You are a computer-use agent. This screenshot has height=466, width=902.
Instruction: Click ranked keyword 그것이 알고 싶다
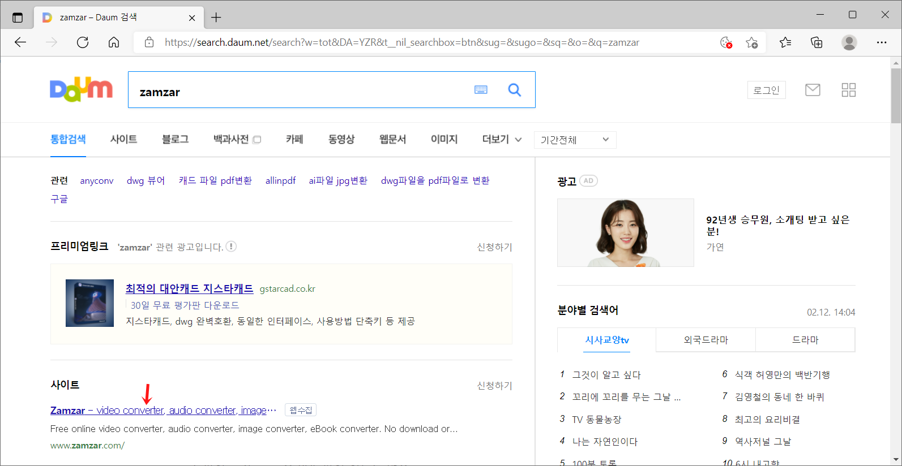(606, 375)
